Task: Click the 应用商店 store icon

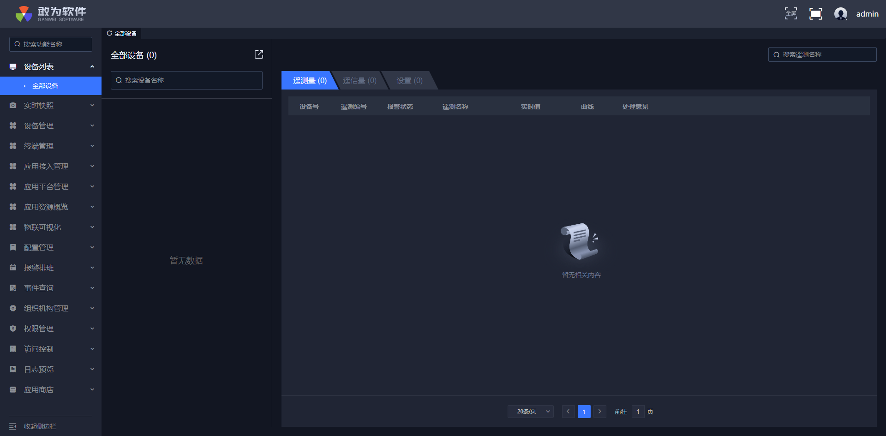Action: (13, 390)
